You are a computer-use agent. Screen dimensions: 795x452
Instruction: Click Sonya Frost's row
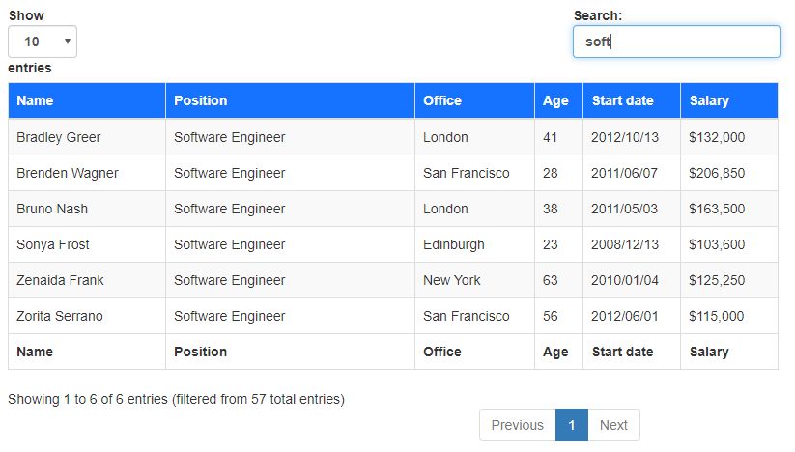(53, 244)
